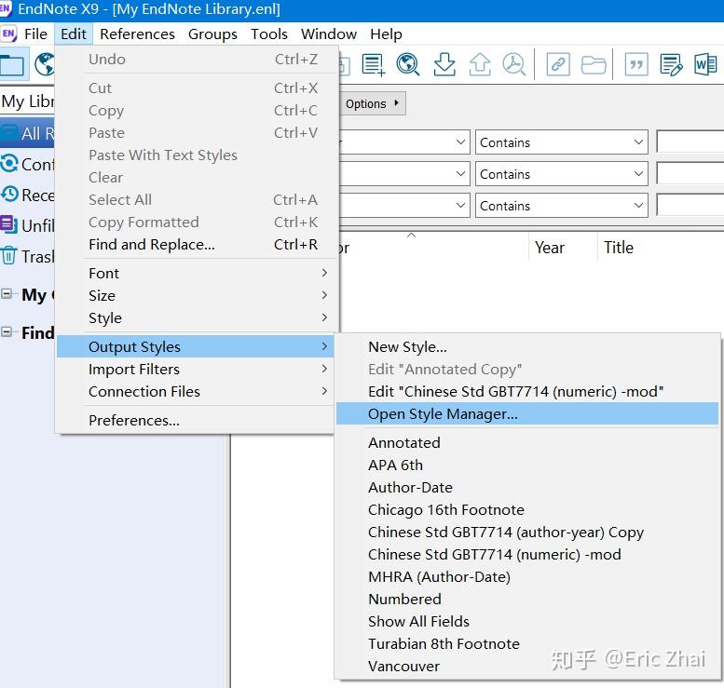Click the first search text input field
The image size is (724, 688).
[690, 142]
